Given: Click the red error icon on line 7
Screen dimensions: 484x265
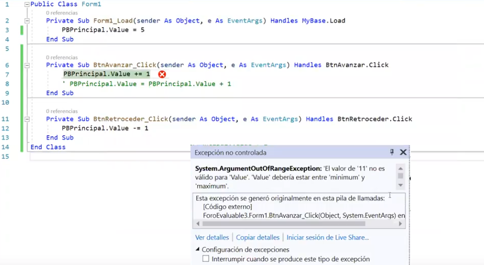Looking at the screenshot, I should pyautogui.click(x=162, y=74).
